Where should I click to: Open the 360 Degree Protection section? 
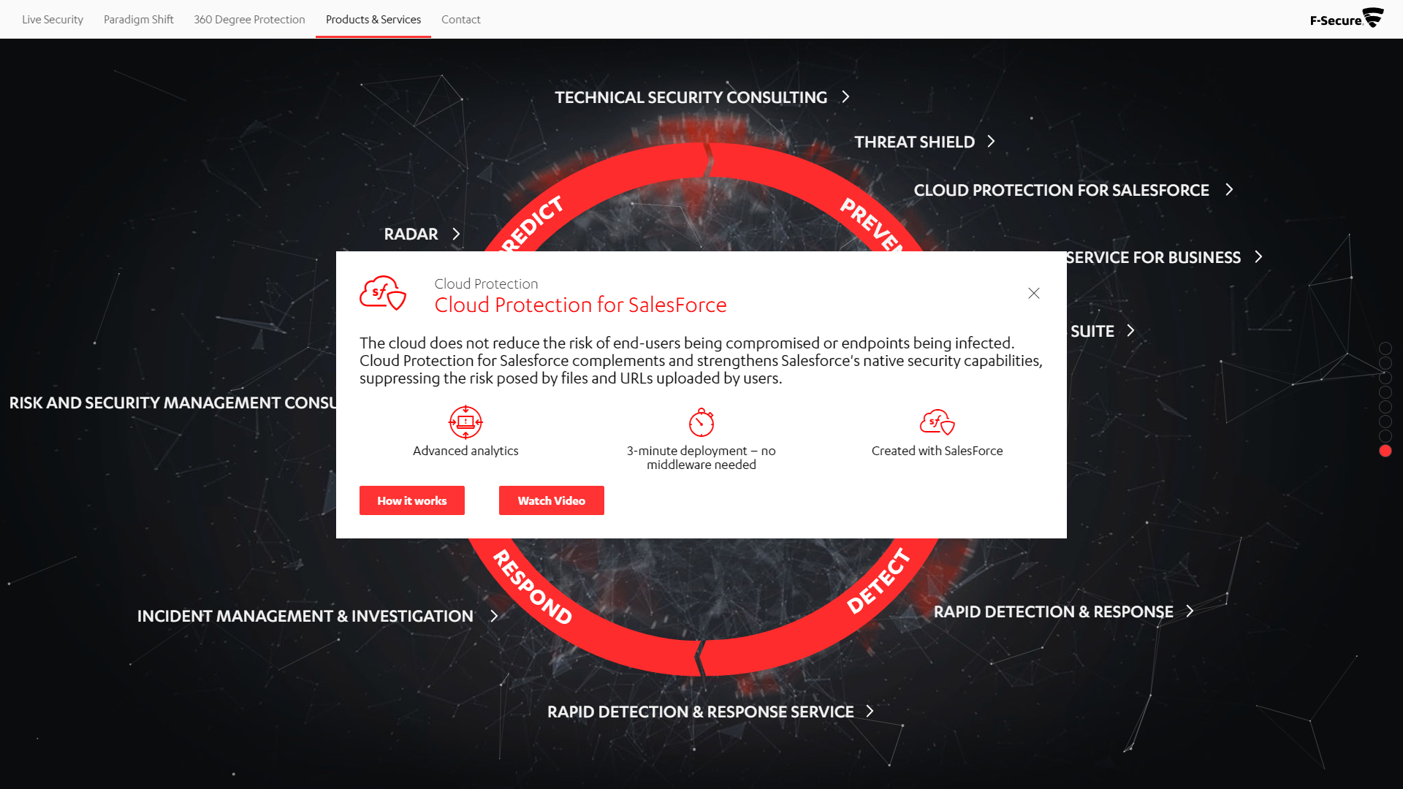tap(249, 20)
